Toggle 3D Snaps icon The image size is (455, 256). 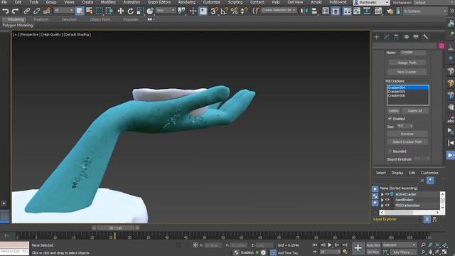pos(214,11)
